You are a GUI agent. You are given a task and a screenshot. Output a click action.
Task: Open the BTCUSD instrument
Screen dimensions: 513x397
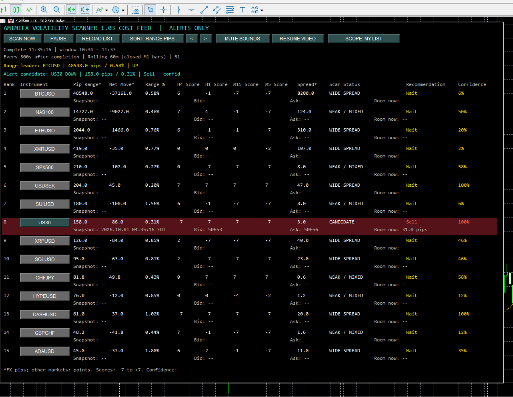pos(44,94)
